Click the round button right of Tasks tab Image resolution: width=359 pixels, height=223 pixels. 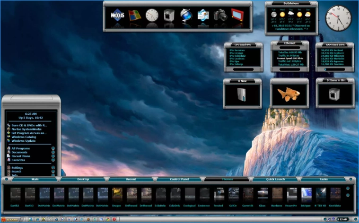click(351, 180)
